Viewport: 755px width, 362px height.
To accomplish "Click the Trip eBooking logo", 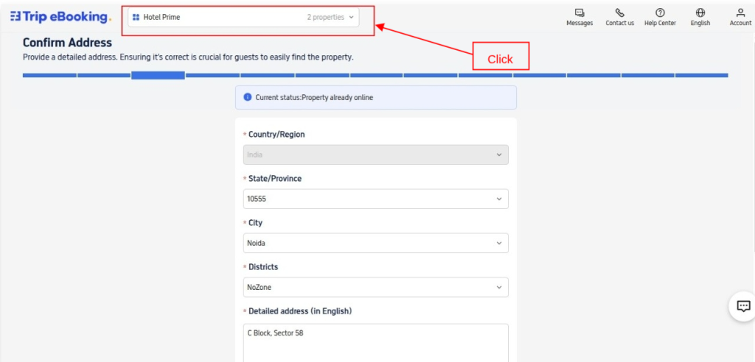I will (x=60, y=17).
